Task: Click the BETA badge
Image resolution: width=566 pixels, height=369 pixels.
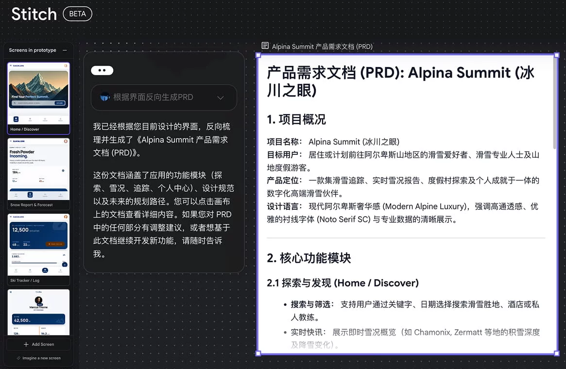Action: (x=78, y=14)
